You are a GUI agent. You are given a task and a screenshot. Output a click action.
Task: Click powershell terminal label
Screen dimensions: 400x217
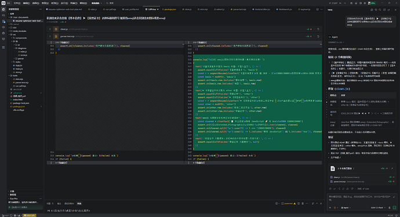tap(289, 204)
